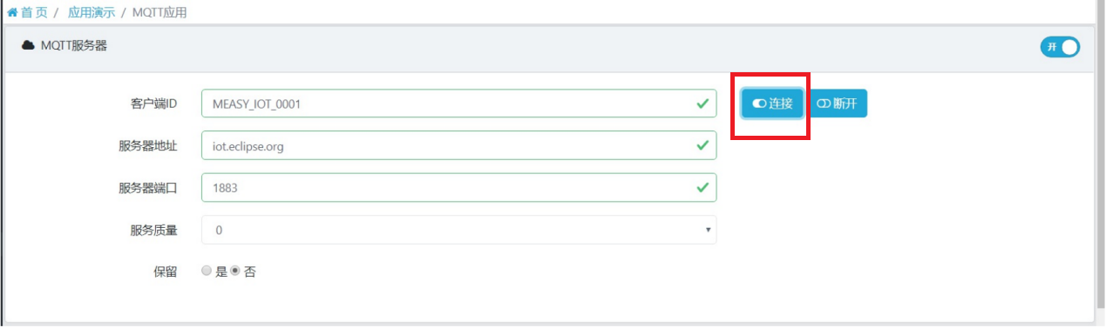The image size is (1106, 328).
Task: Click the MQTT服务器 panel header
Action: pos(548,47)
